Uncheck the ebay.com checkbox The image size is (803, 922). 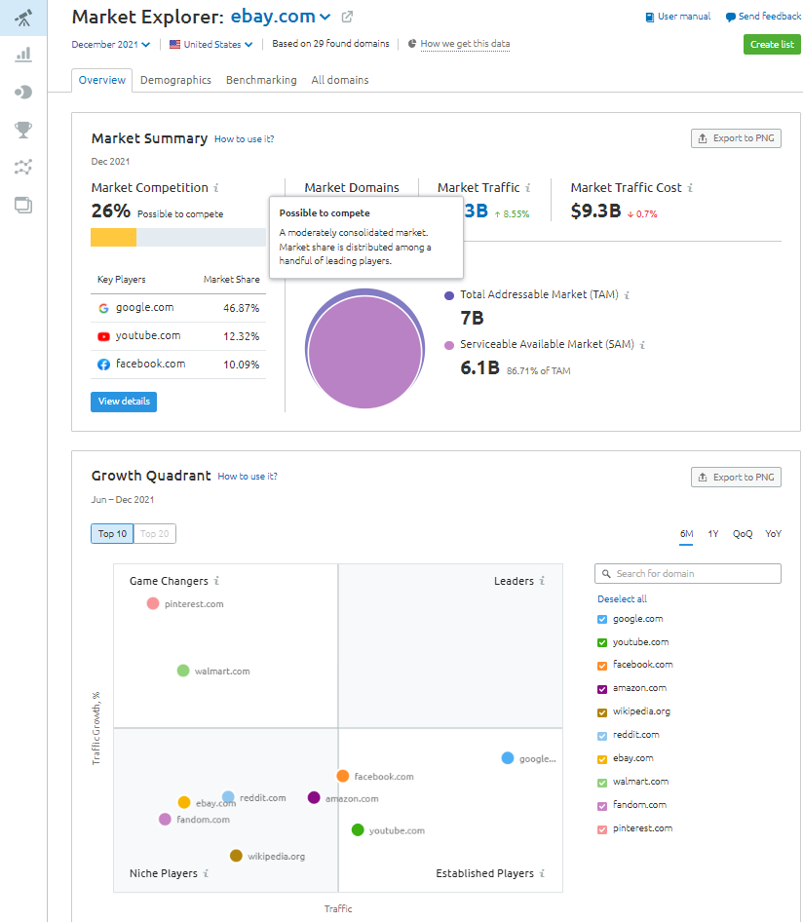coord(602,759)
